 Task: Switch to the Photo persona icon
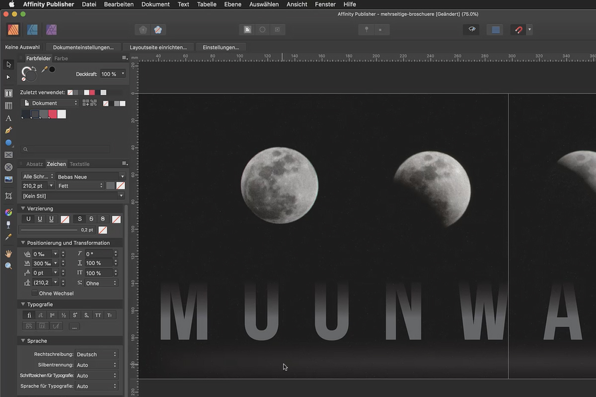(51, 30)
